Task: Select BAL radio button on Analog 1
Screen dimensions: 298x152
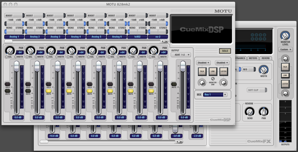Action: tap(7, 57)
